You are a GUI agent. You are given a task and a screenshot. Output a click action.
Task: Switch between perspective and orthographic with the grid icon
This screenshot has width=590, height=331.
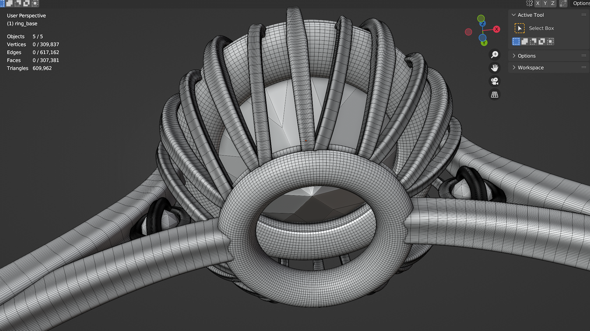tap(494, 95)
